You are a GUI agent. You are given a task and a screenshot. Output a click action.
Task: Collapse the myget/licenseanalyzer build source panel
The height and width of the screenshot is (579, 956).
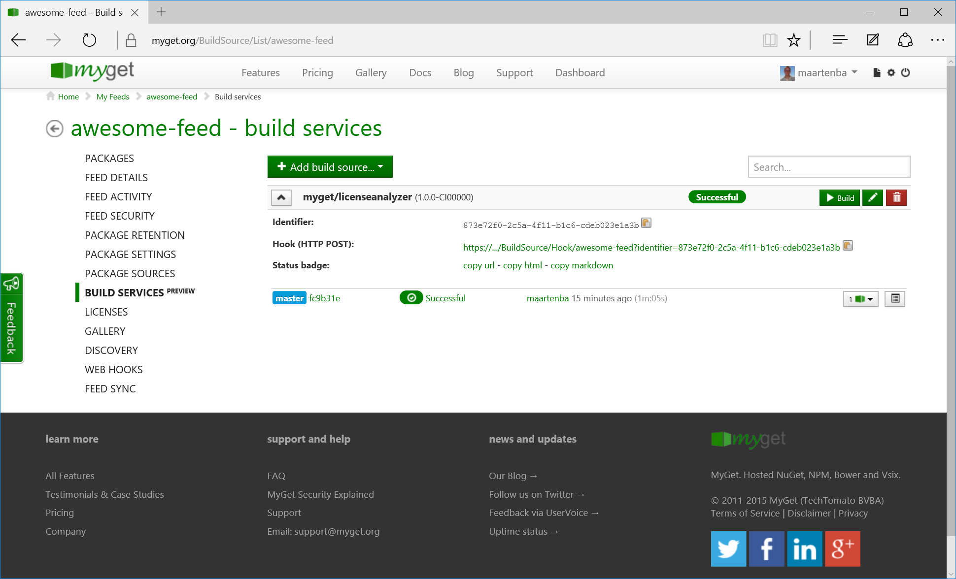(x=281, y=197)
